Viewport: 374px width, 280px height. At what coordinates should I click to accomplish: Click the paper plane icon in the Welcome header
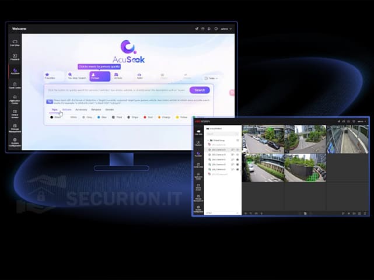197,29
